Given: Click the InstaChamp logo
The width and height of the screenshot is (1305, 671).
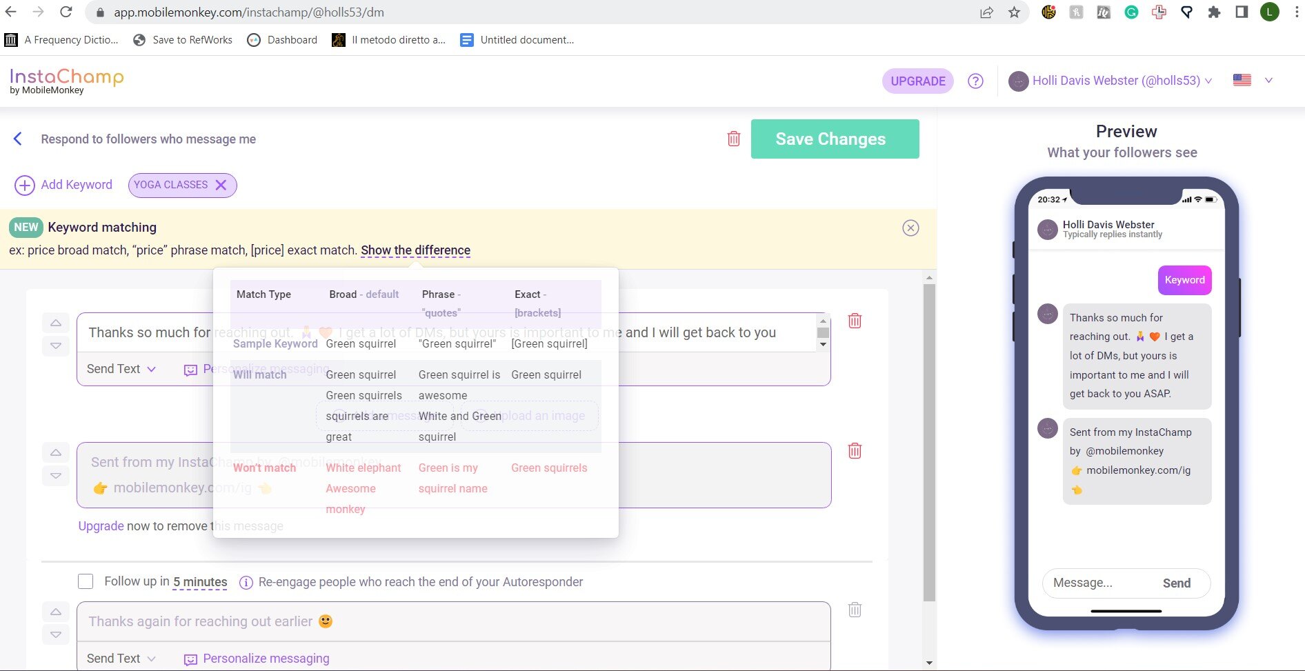Looking at the screenshot, I should coord(66,81).
